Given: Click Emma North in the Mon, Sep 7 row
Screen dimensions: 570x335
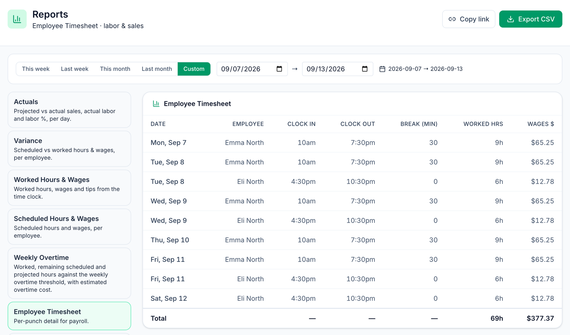Looking at the screenshot, I should pos(244,143).
